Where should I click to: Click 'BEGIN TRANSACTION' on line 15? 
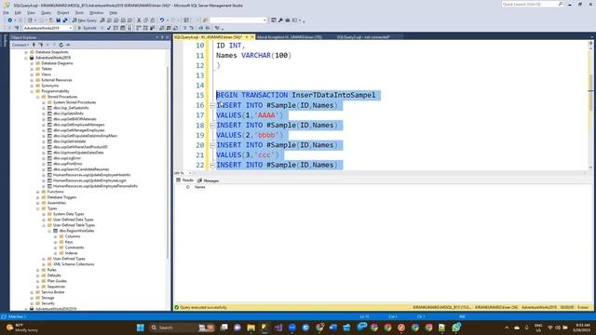[x=252, y=95]
